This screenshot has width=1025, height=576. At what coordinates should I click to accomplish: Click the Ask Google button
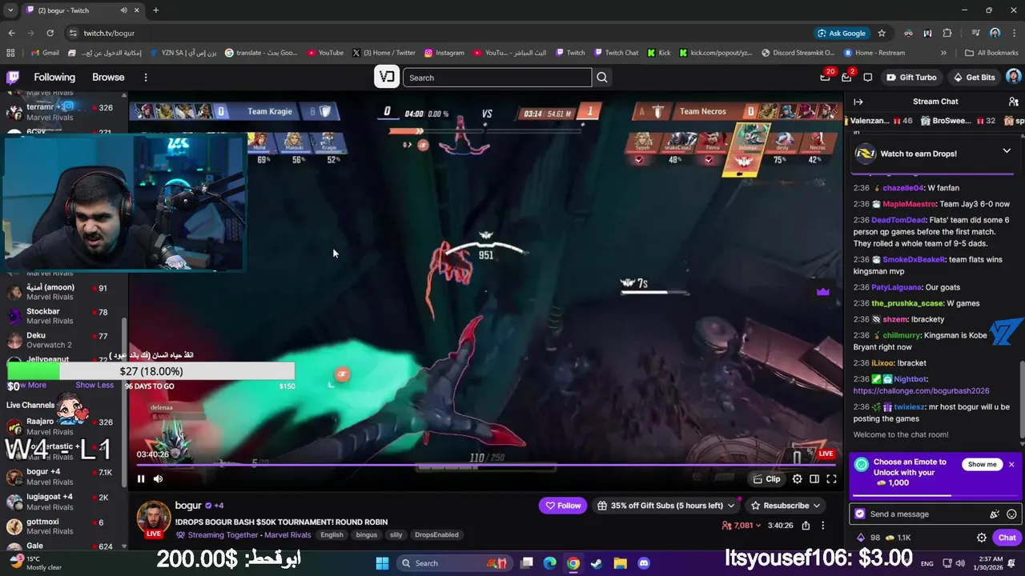click(841, 33)
